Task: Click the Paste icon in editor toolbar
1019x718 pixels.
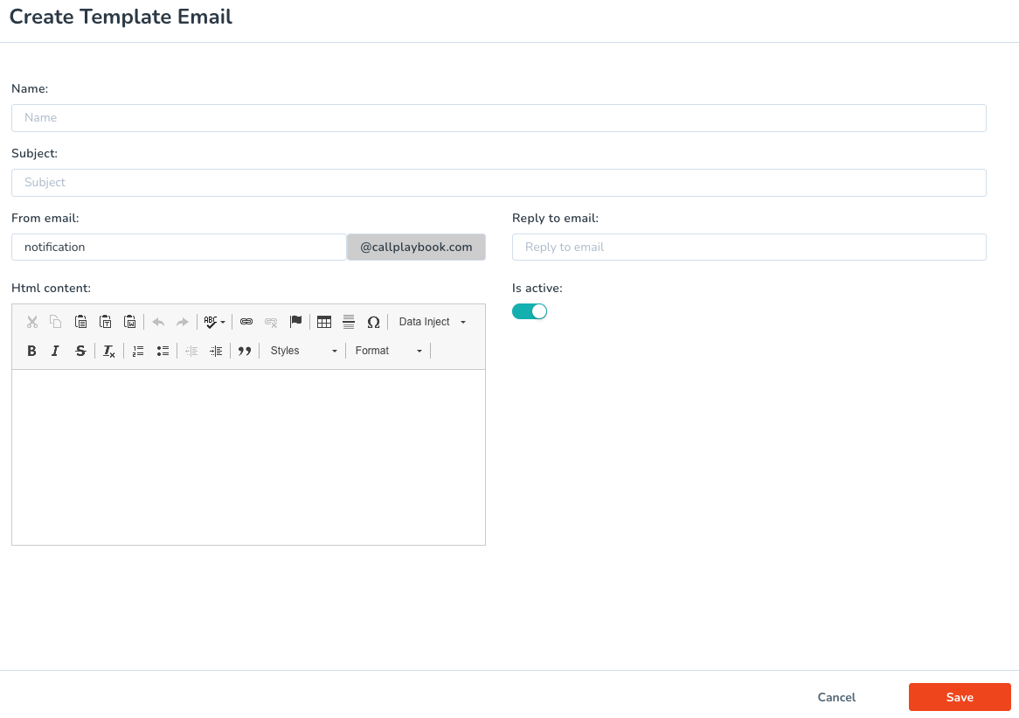Action: [x=80, y=322]
